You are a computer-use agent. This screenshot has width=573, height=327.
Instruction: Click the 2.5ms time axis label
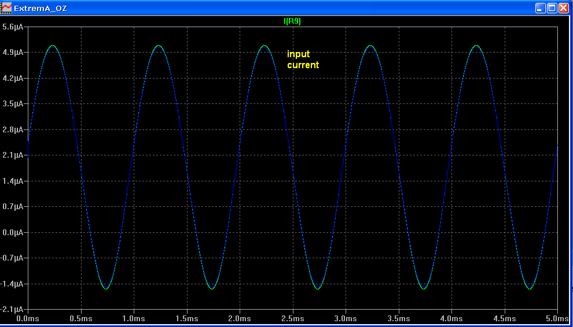point(293,317)
